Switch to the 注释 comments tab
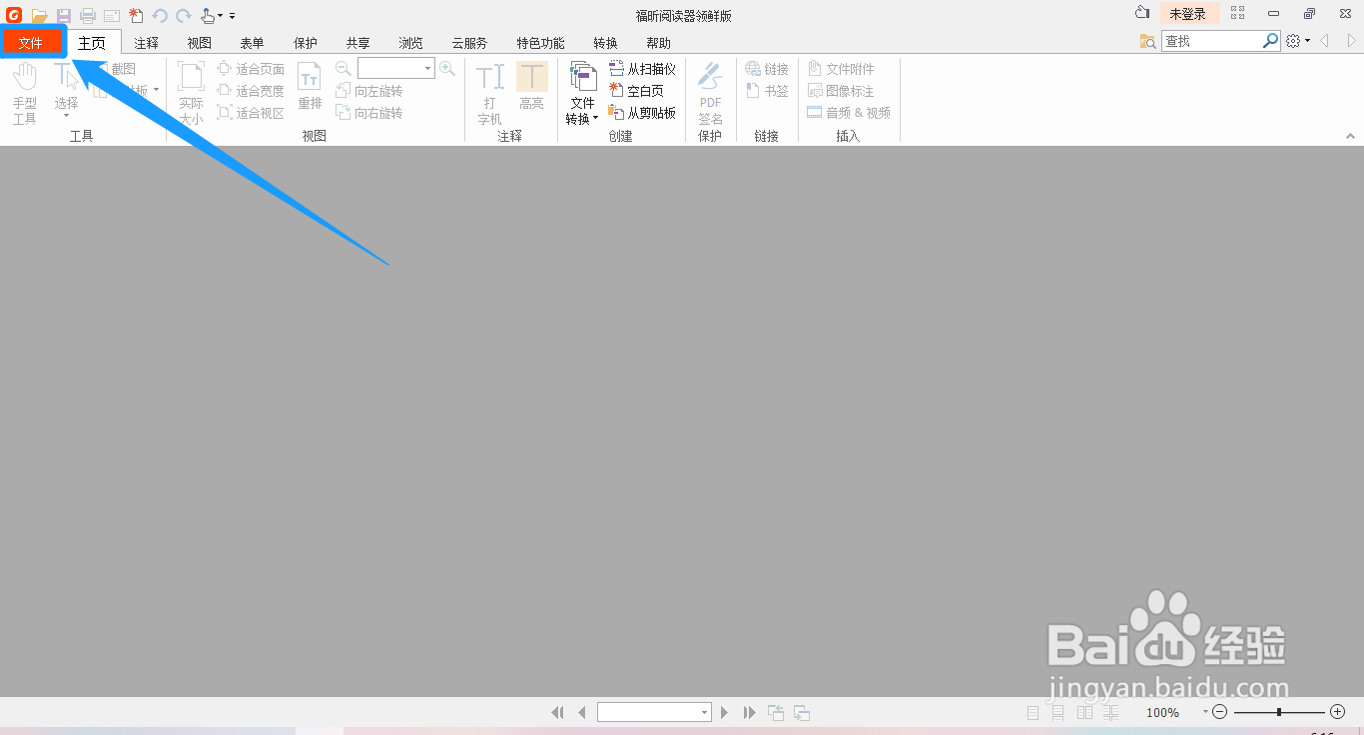Screen dimensions: 1364x735 (x=146, y=42)
